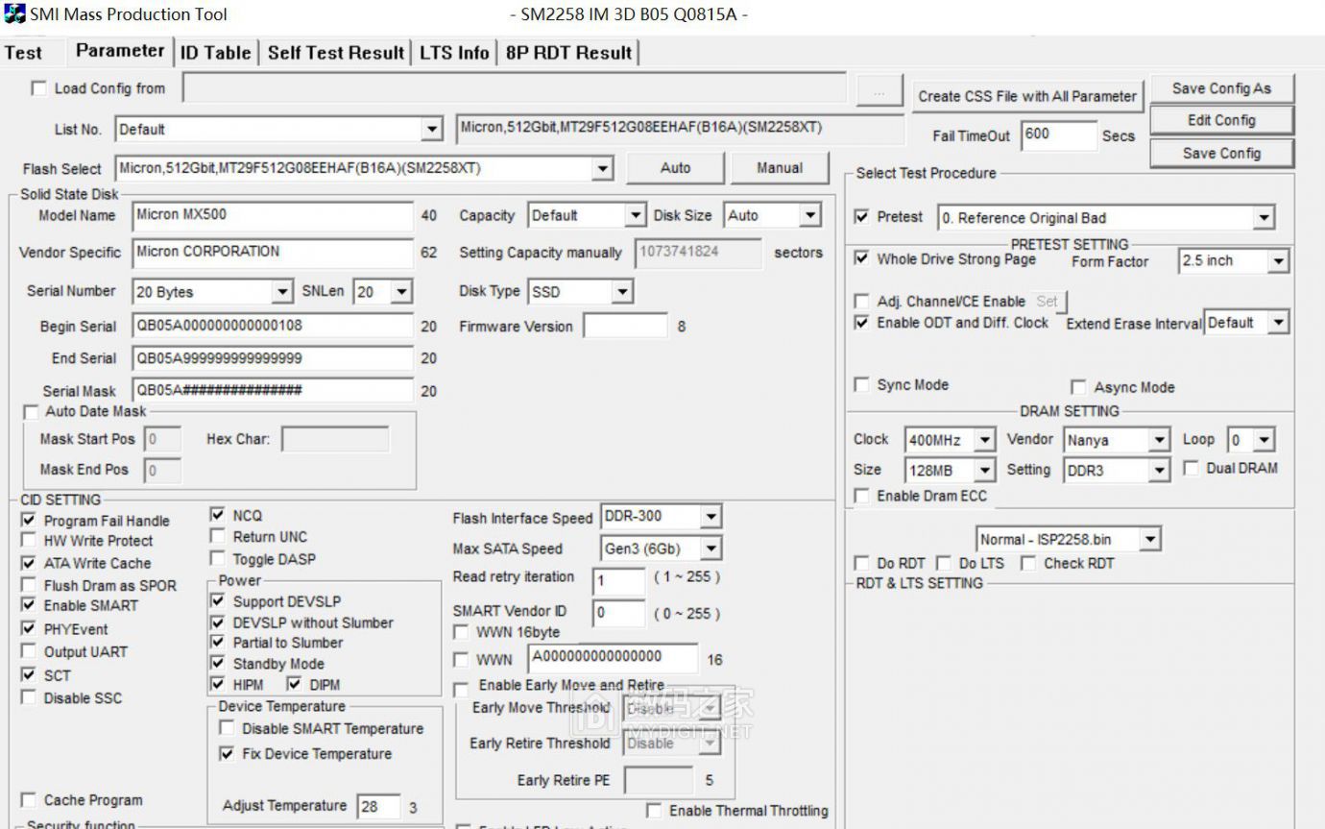Screen dimensions: 1325x829
Task: Click the Read retry iteration field
Action: pyautogui.click(x=618, y=580)
